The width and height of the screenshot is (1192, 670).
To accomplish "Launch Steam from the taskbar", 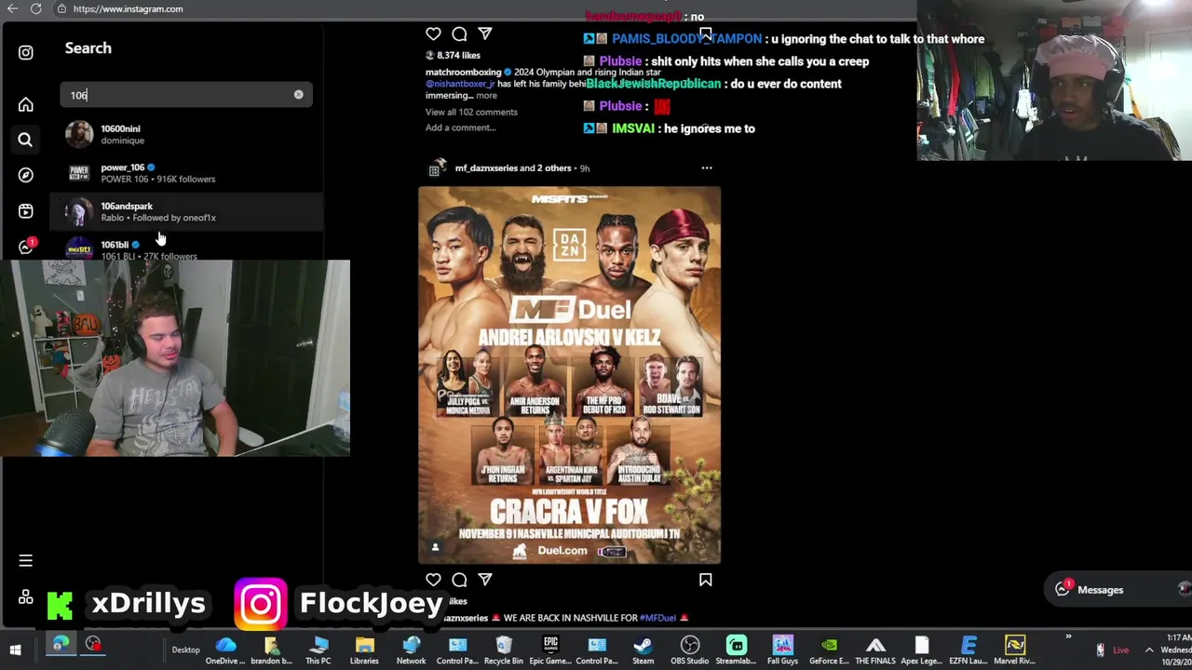I will click(643, 650).
